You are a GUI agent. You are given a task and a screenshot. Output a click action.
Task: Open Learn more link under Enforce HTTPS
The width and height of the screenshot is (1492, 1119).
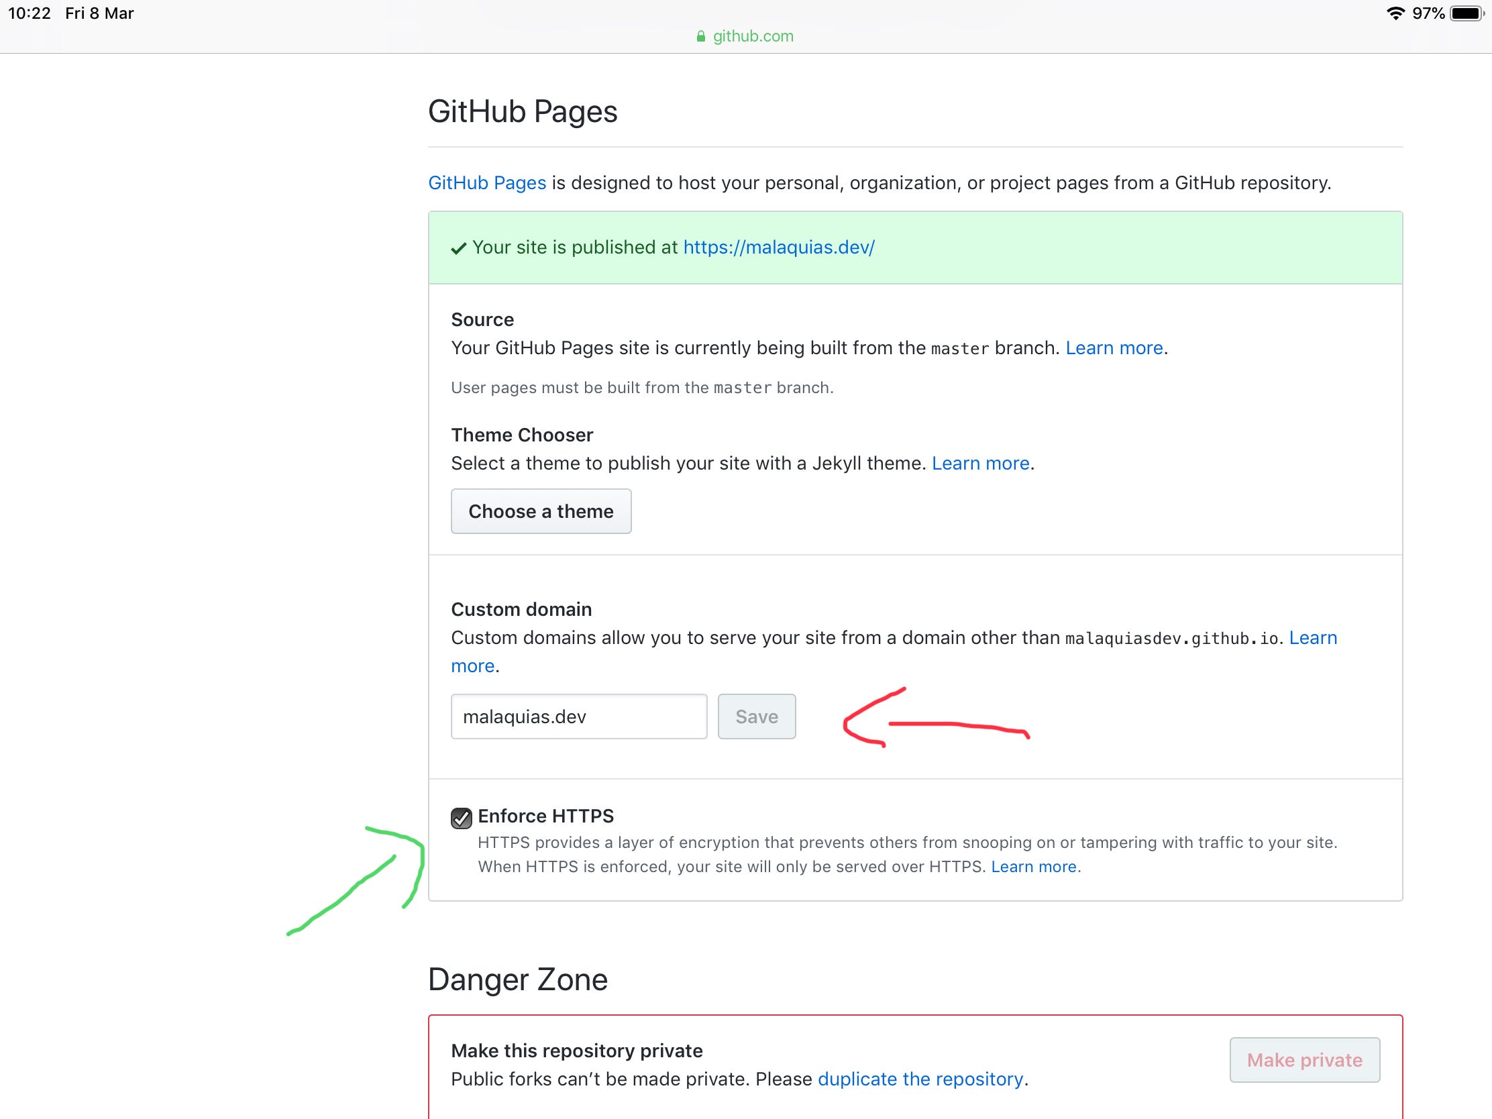coord(1033,867)
